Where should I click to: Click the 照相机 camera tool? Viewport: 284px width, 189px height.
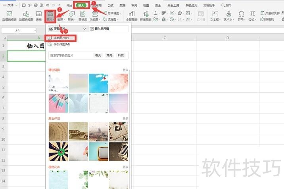click(267, 19)
